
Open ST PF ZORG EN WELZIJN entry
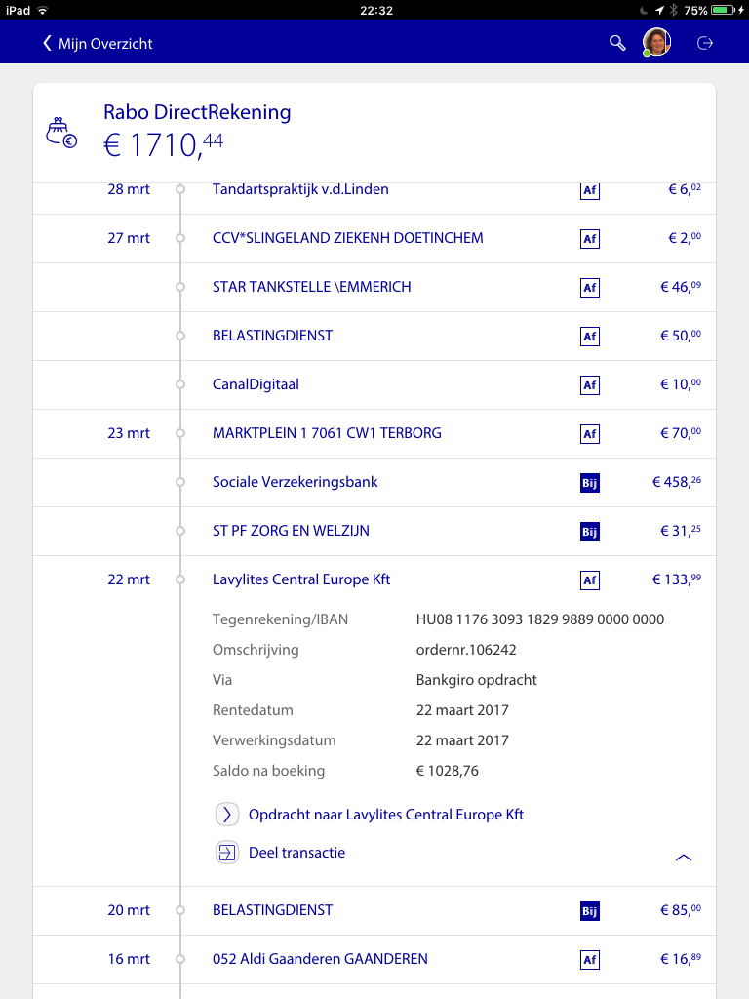(291, 531)
